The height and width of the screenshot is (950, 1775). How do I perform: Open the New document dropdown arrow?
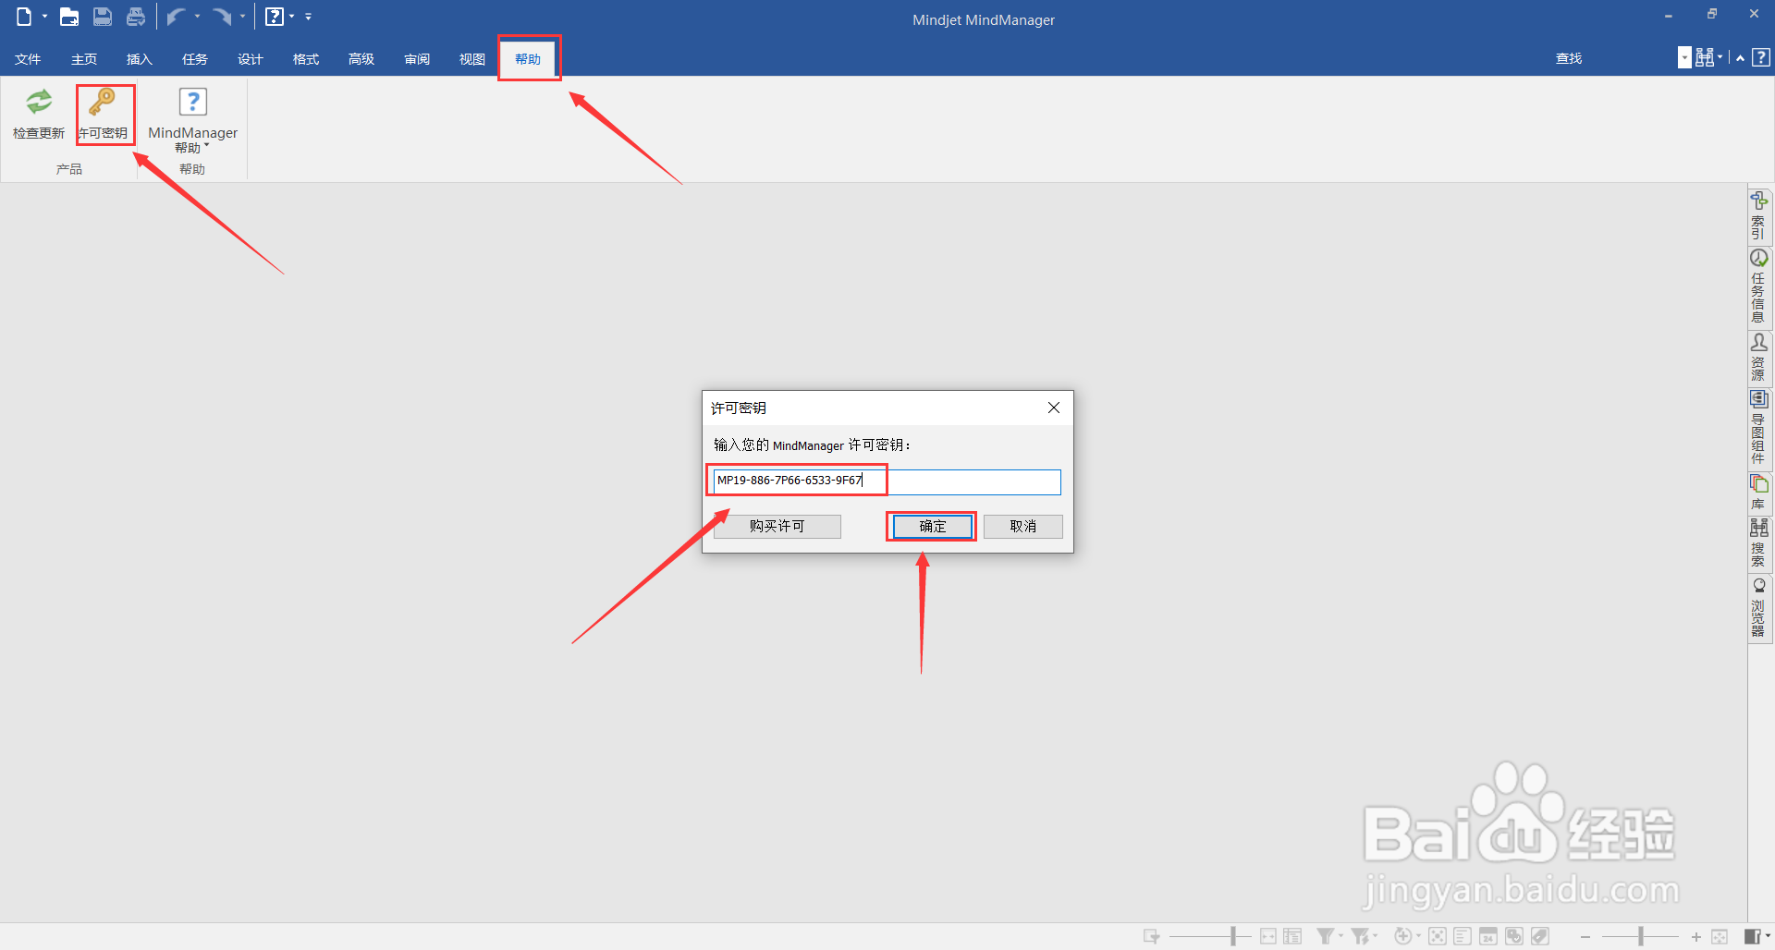point(44,17)
